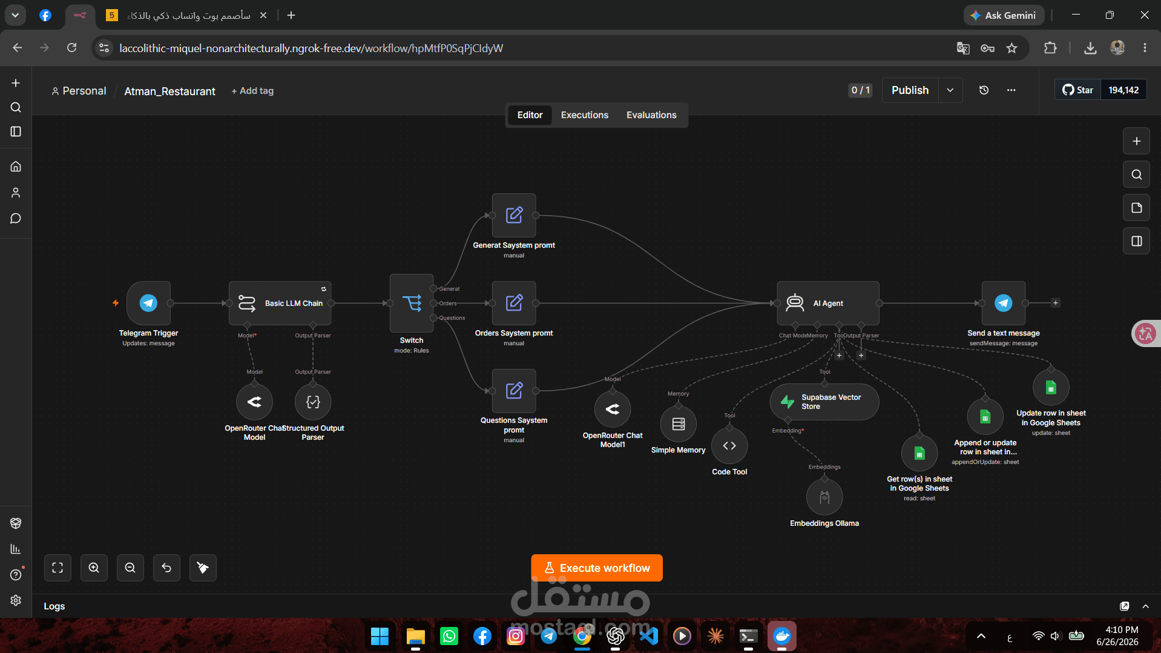Open the Supabase Vector Store node
Image resolution: width=1161 pixels, height=653 pixels.
pyautogui.click(x=824, y=402)
